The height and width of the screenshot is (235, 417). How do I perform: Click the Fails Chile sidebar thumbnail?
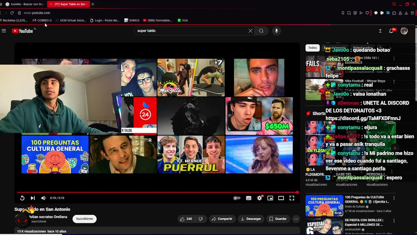coord(315,67)
